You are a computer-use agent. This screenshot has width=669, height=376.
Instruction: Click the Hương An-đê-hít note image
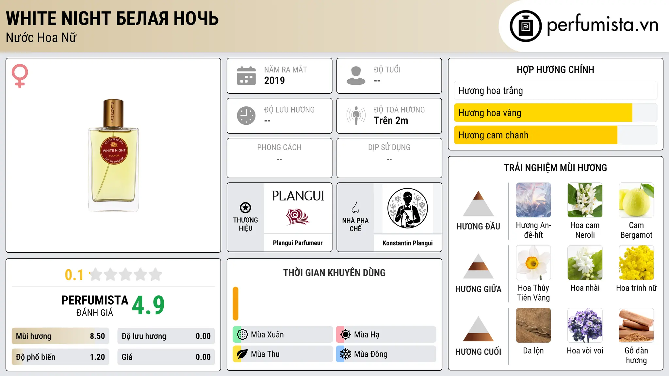click(533, 200)
